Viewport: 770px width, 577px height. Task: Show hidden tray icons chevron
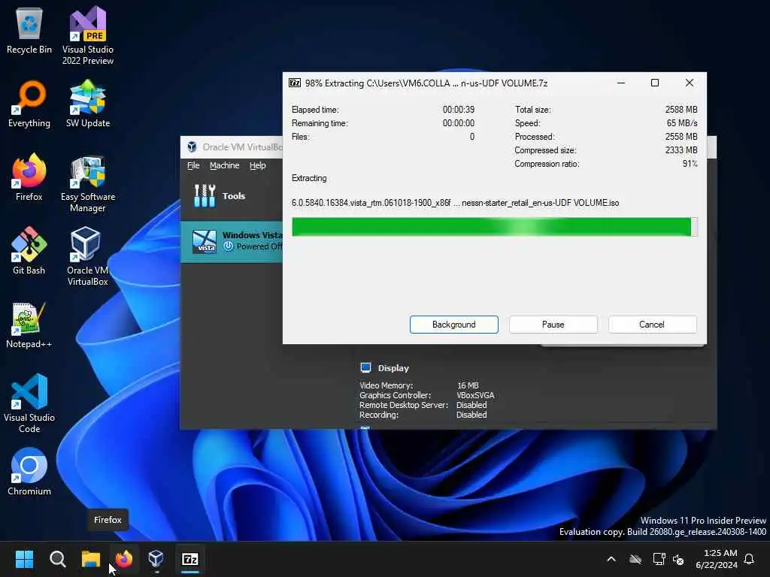(611, 559)
